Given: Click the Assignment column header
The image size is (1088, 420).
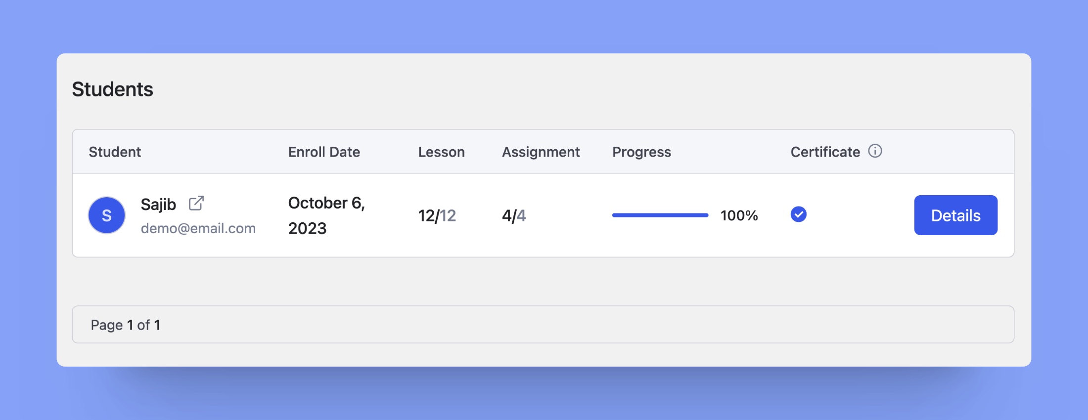Looking at the screenshot, I should (541, 152).
